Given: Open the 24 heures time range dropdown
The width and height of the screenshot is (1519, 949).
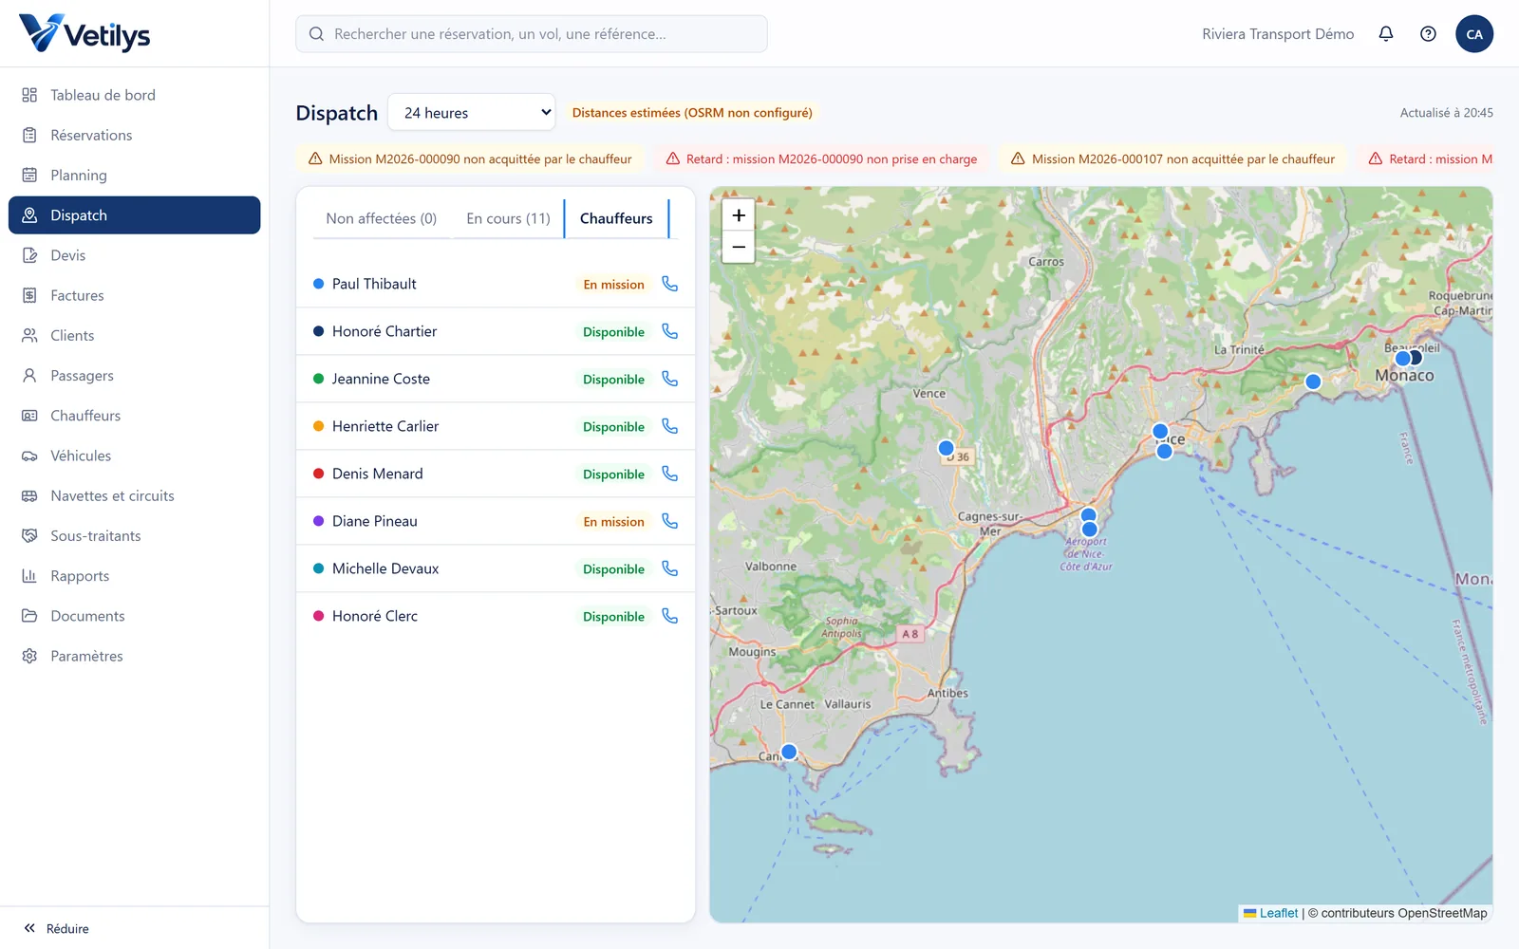Looking at the screenshot, I should (x=473, y=112).
